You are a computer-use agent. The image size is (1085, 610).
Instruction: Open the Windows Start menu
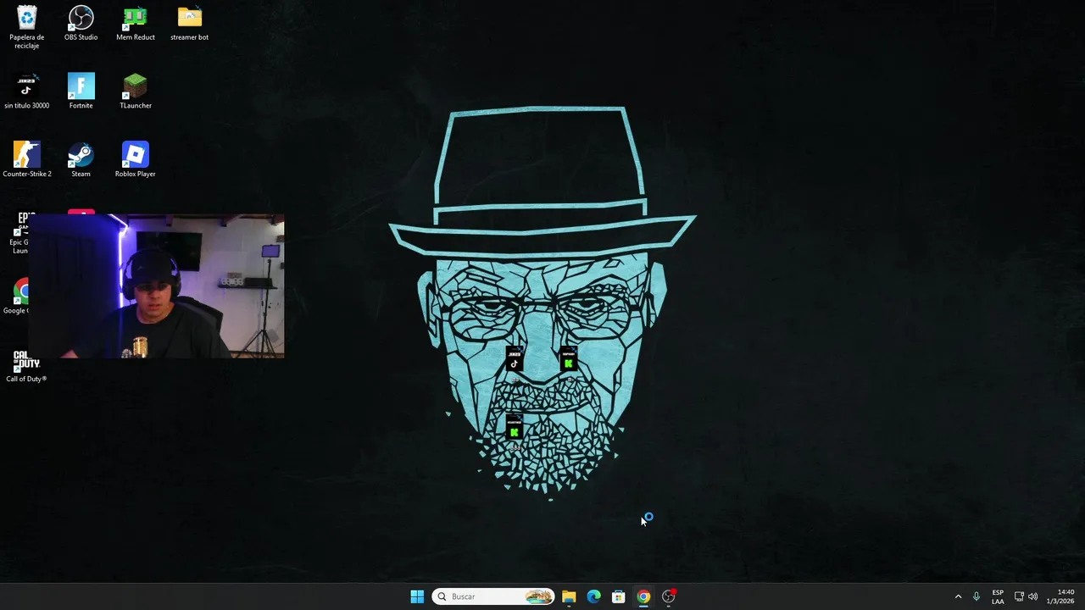pyautogui.click(x=417, y=596)
